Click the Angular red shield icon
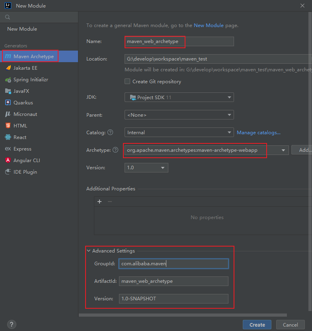This screenshot has width=312, height=331. tap(8, 160)
